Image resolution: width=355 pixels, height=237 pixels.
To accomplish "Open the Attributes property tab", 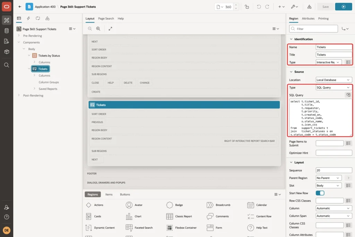I will click(308, 19).
